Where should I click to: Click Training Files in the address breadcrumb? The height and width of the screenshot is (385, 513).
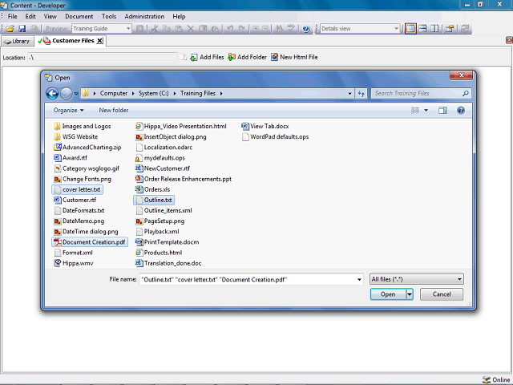click(198, 93)
